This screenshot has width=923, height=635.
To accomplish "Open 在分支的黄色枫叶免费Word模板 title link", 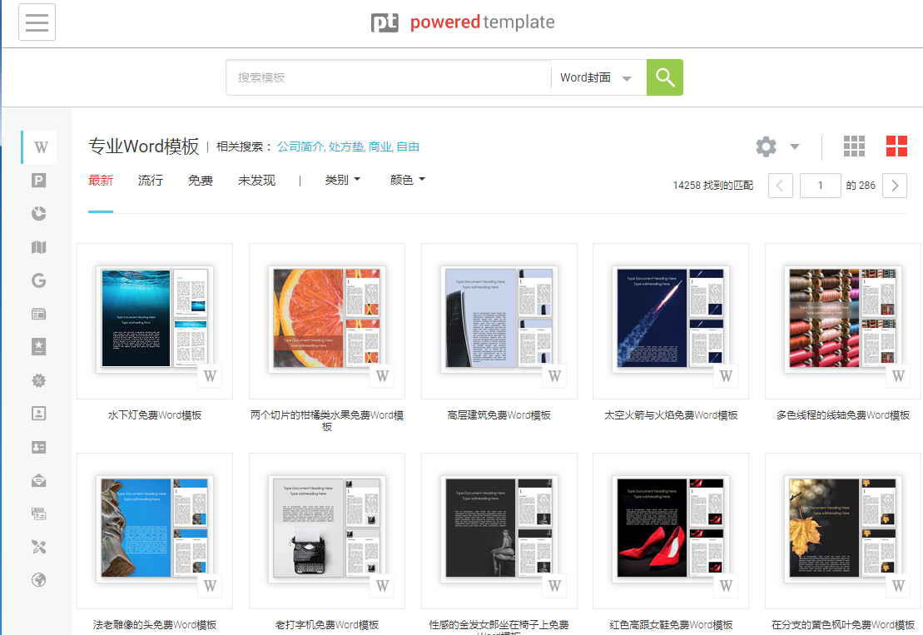I will [842, 624].
